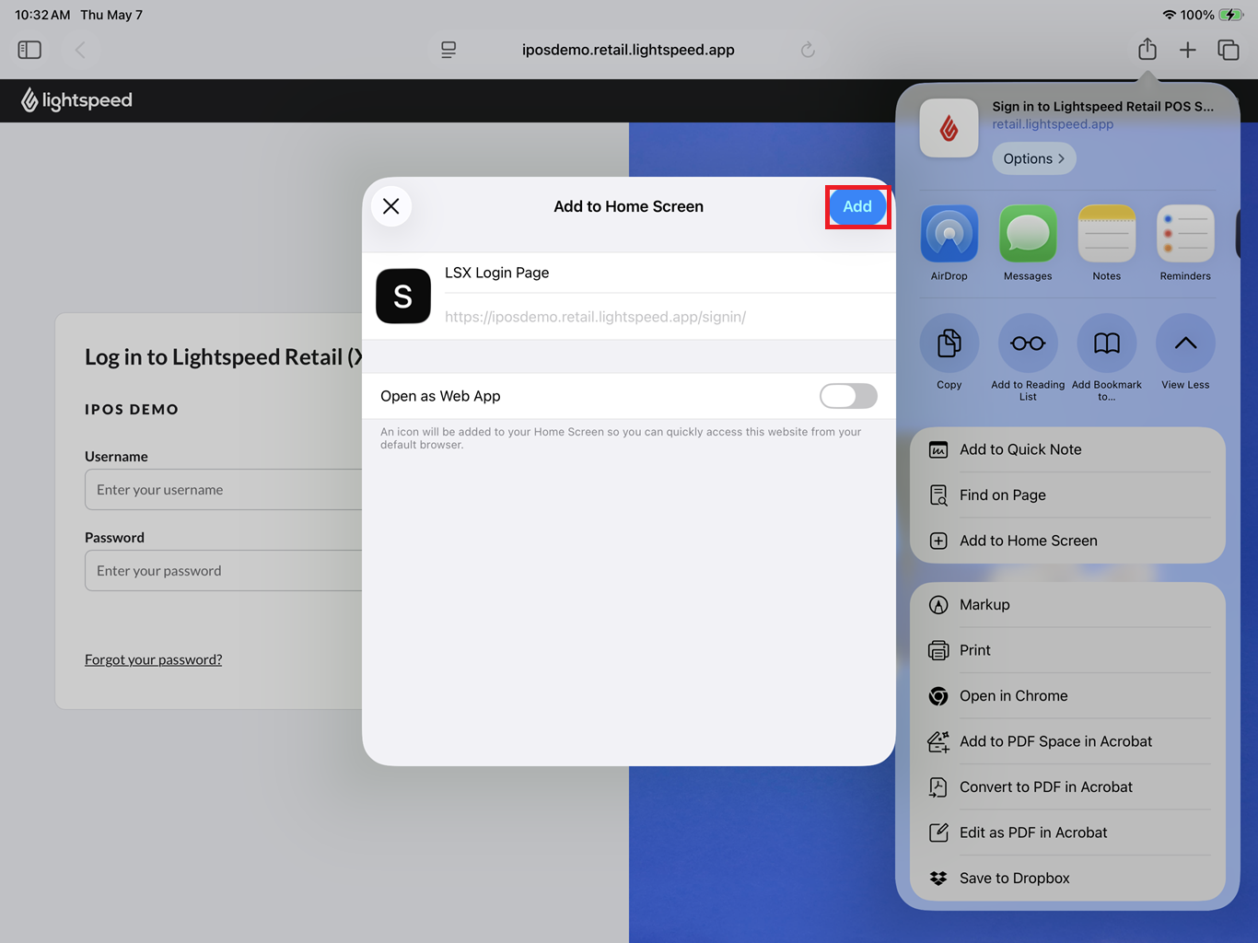The height and width of the screenshot is (943, 1258).
Task: Tap the 10:32 AM clock in status bar
Action: tap(42, 15)
